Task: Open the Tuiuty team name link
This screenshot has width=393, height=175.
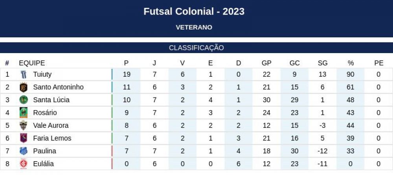Action: tap(42, 74)
